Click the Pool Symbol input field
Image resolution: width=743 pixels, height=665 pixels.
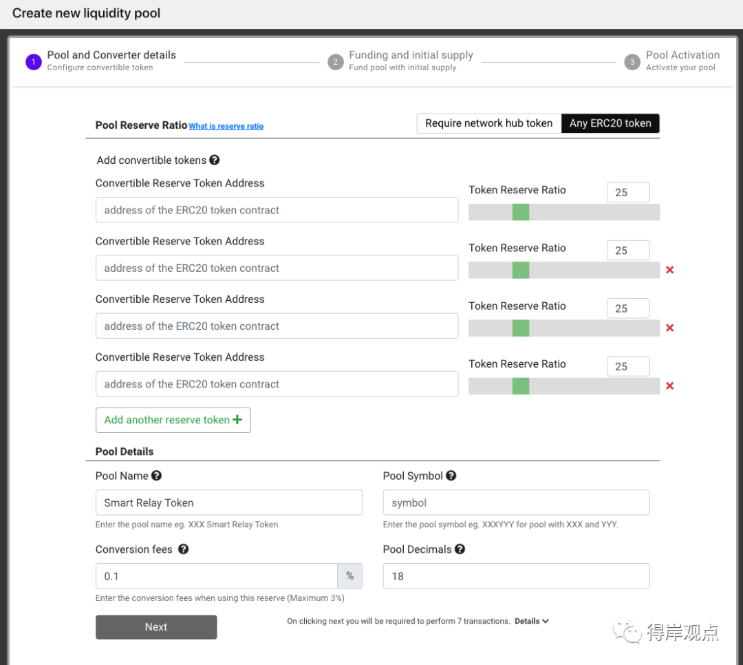click(516, 503)
